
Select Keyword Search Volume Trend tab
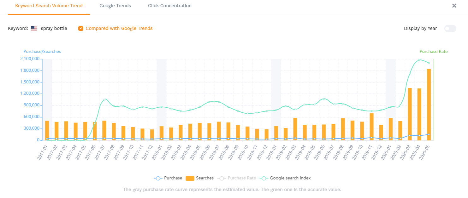49,6
